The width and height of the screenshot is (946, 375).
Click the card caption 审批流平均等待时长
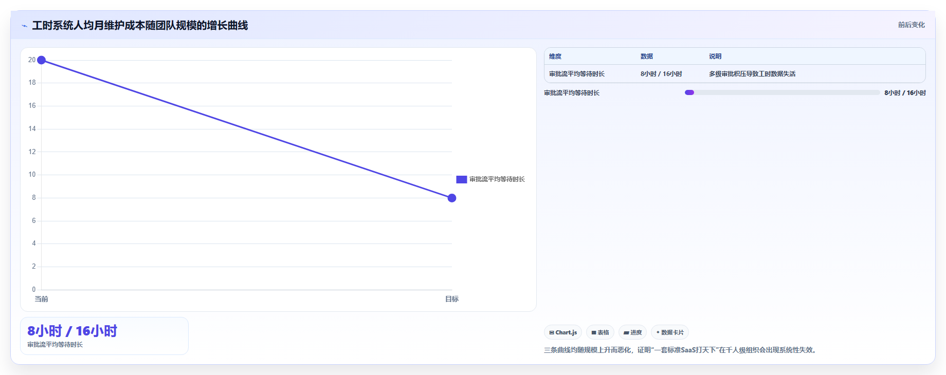[x=55, y=345]
